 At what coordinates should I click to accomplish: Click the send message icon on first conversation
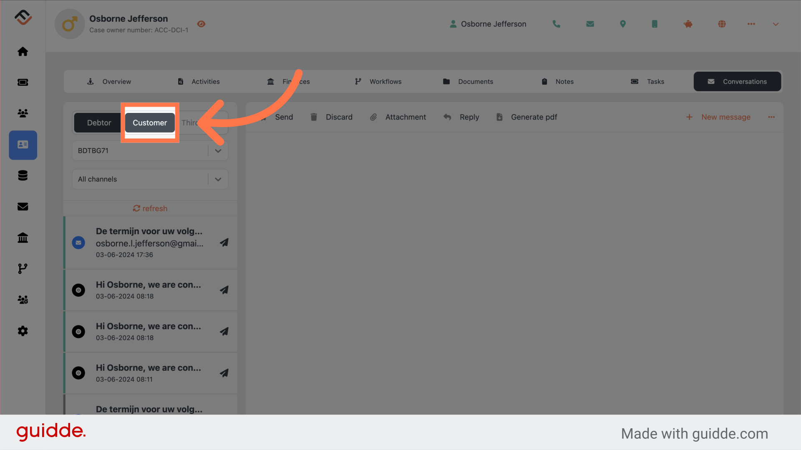tap(224, 242)
